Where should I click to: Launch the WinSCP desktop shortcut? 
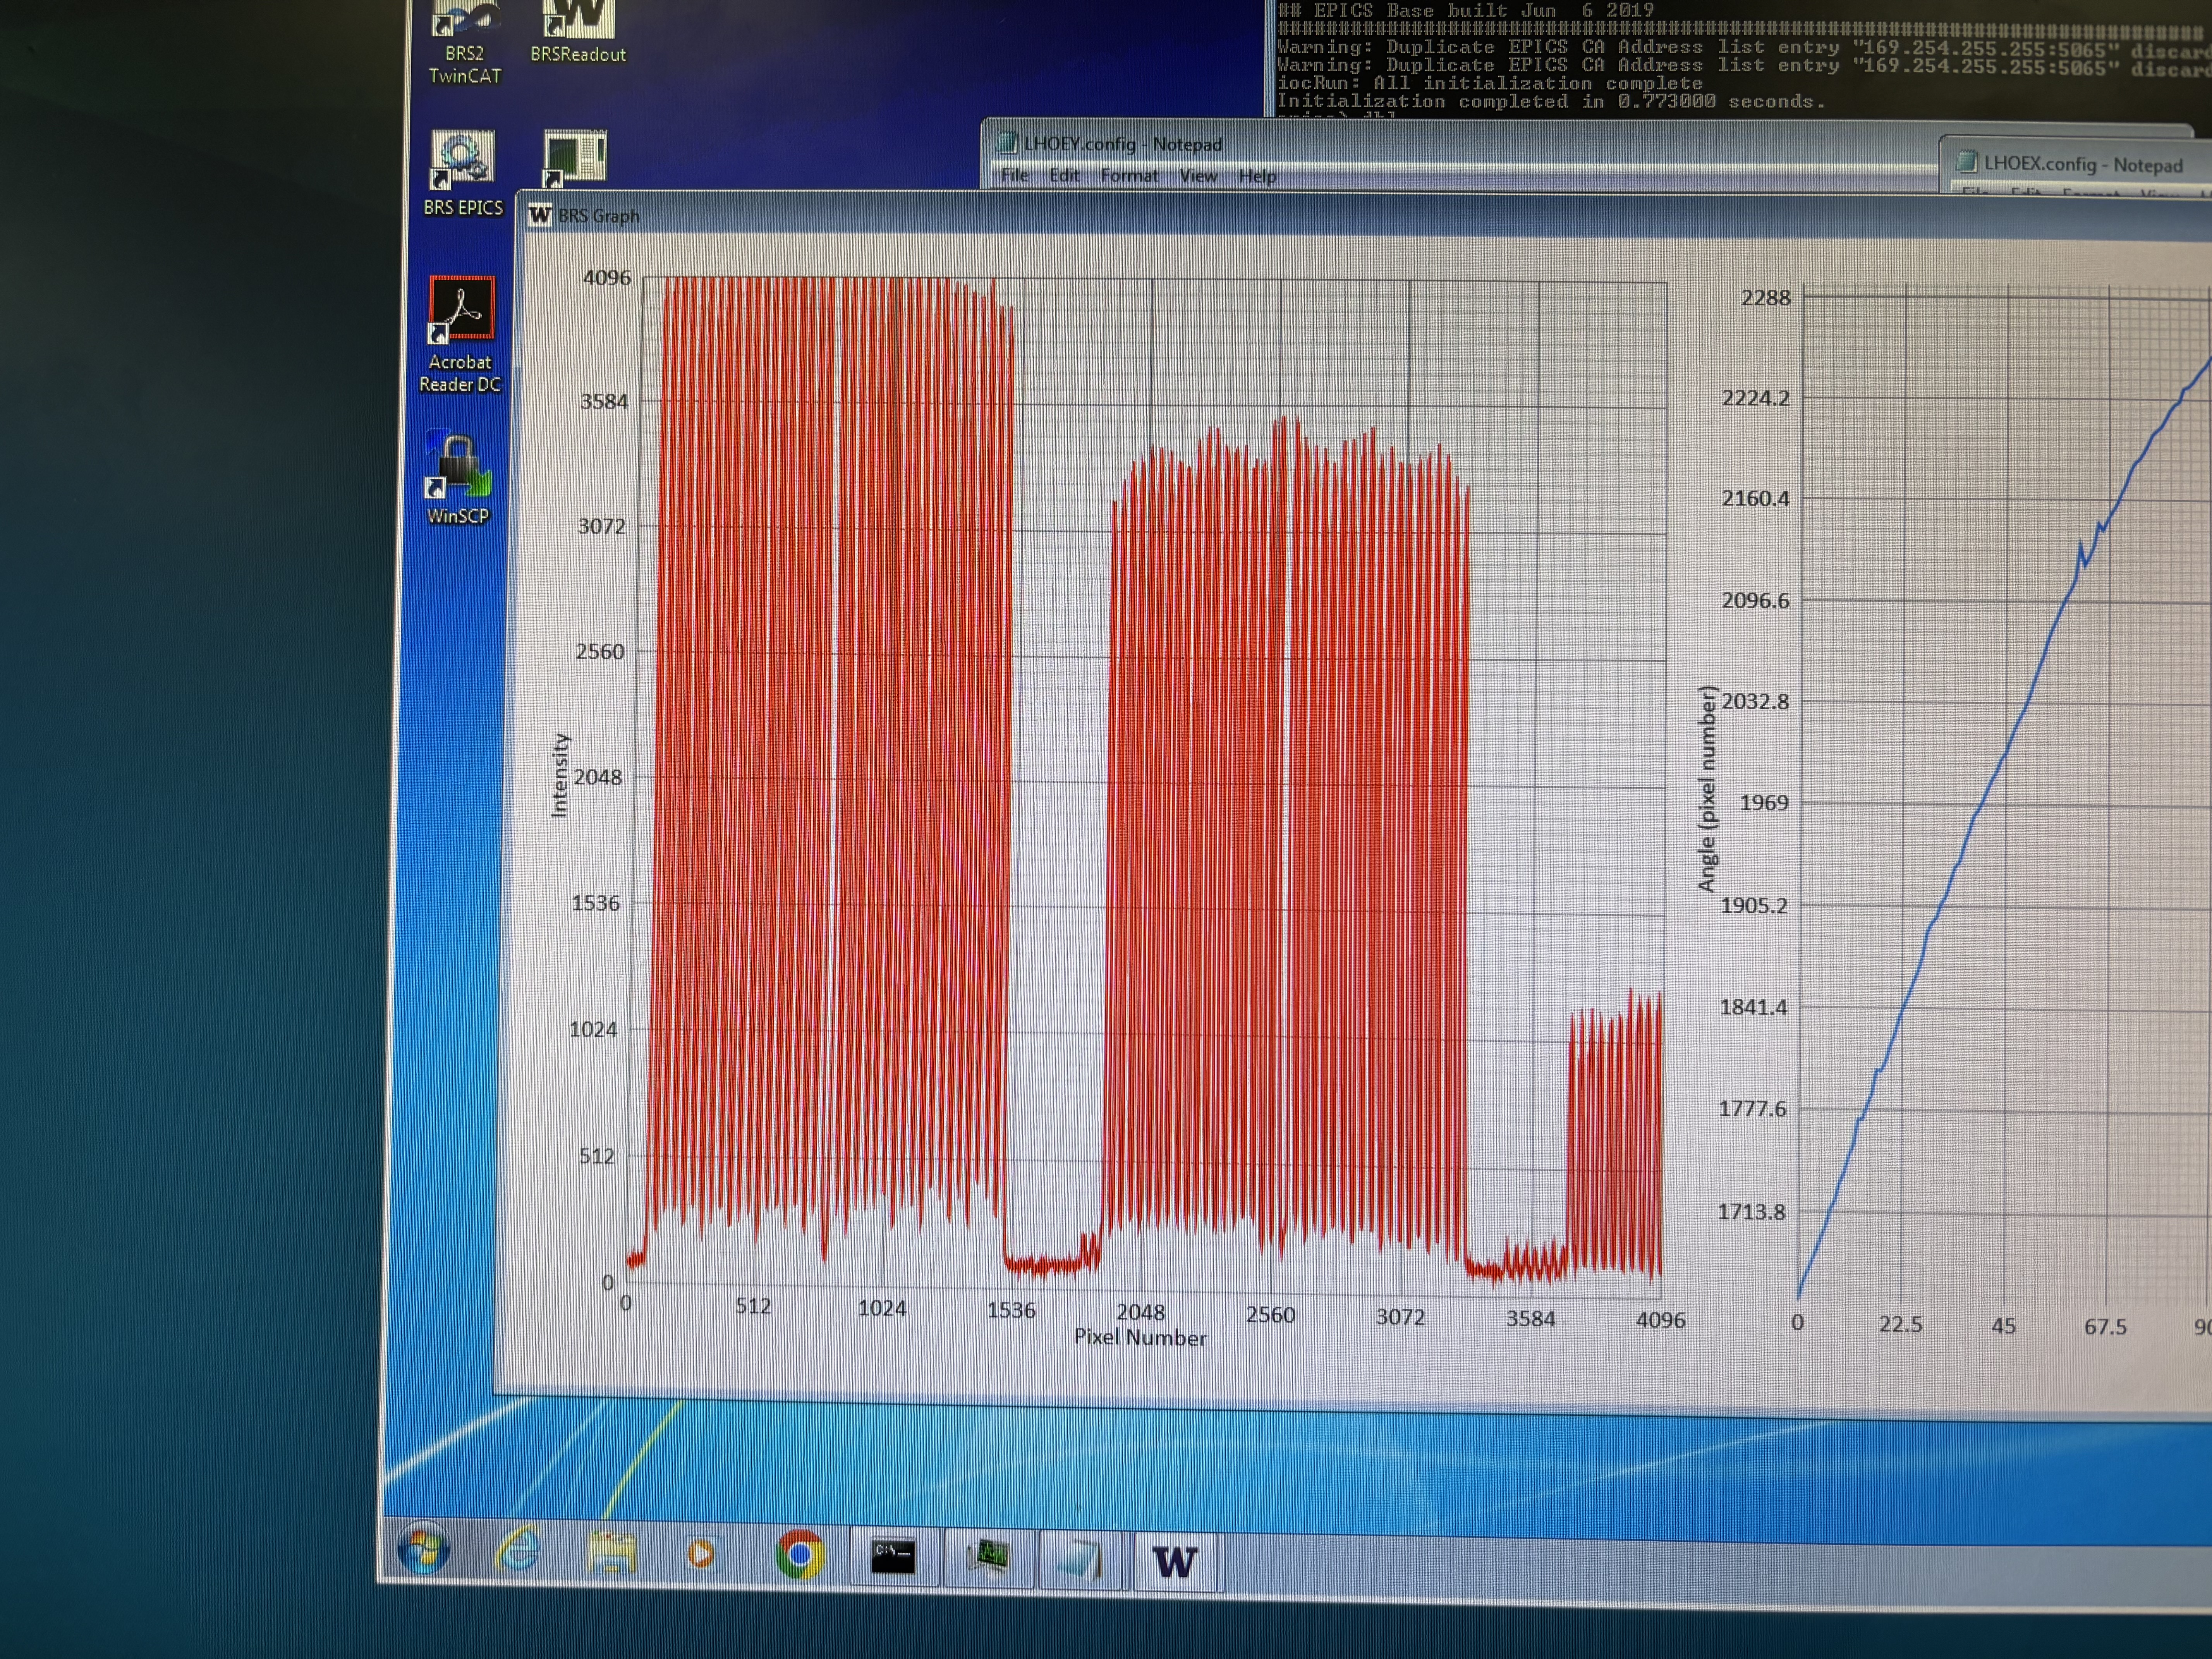tap(458, 478)
